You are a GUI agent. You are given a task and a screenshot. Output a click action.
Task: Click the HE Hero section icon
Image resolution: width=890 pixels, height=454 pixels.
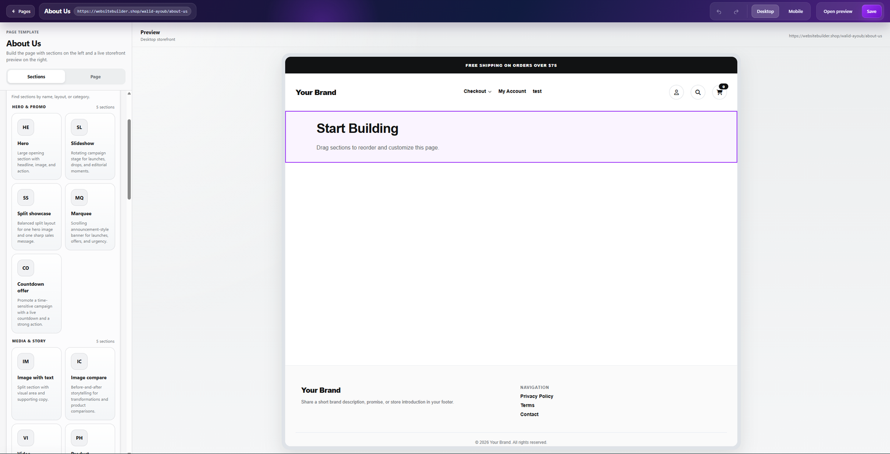(x=26, y=127)
